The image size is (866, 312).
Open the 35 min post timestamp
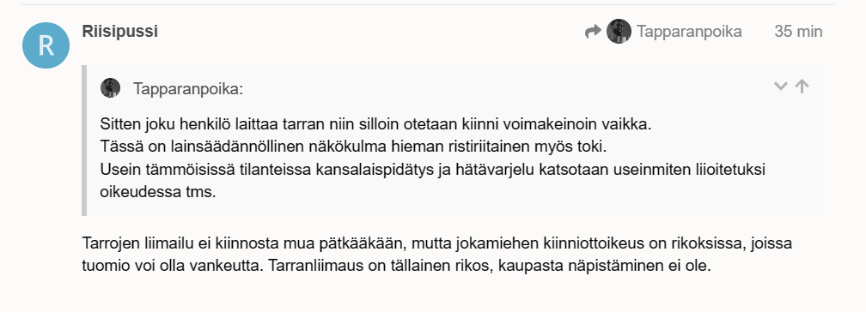coord(798,32)
